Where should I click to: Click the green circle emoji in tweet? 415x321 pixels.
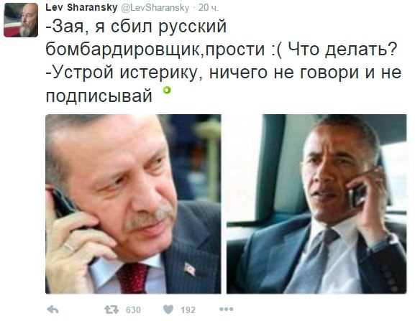[x=167, y=90]
